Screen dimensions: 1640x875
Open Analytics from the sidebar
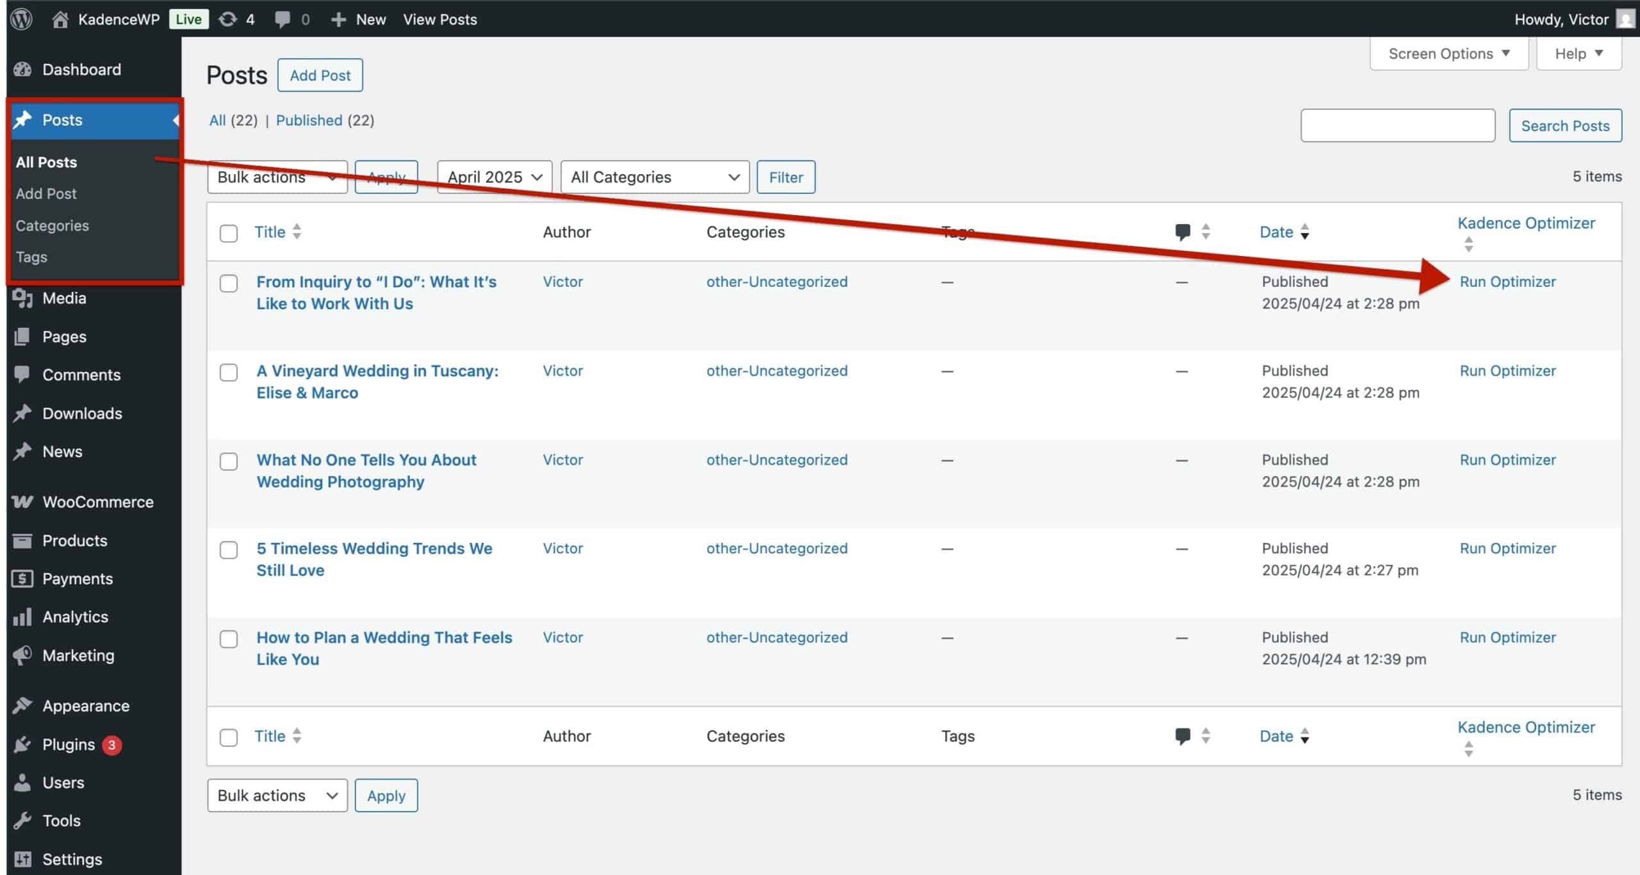click(x=75, y=616)
